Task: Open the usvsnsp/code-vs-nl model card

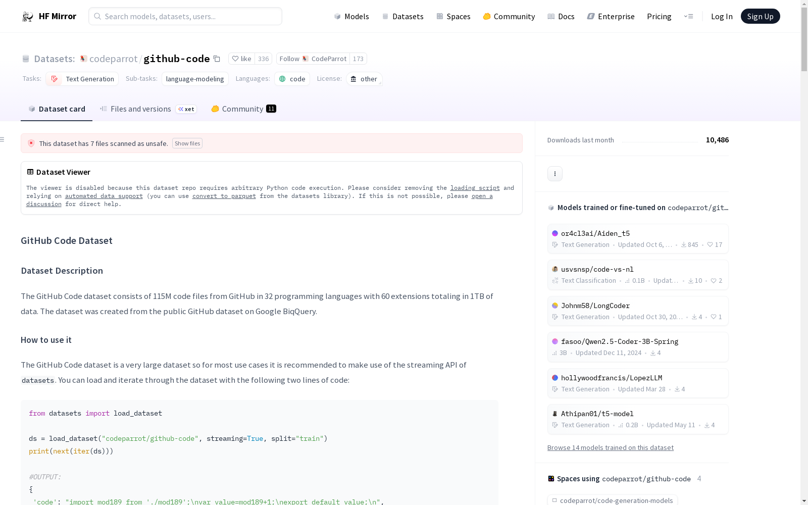Action: [638, 275]
